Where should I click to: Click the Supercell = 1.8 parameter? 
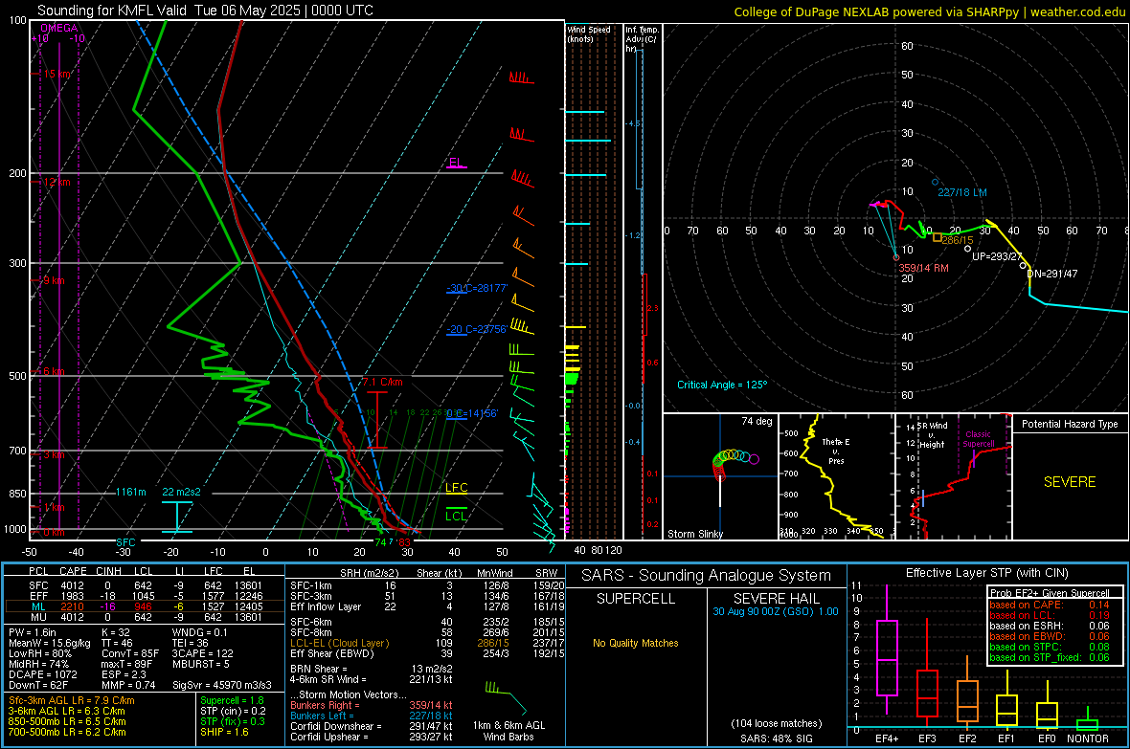232,700
